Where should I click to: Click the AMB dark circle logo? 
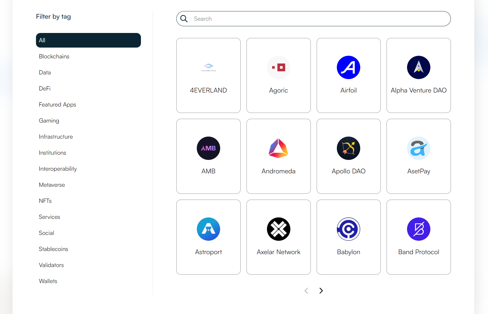pyautogui.click(x=208, y=148)
